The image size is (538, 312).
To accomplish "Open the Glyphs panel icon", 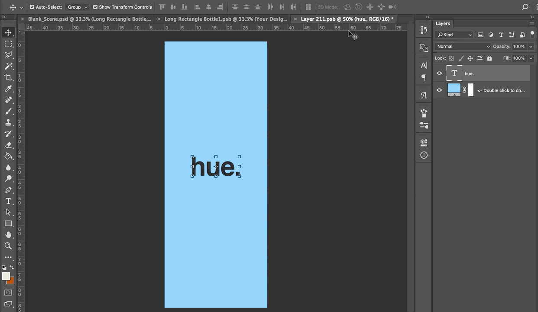I will click(424, 96).
